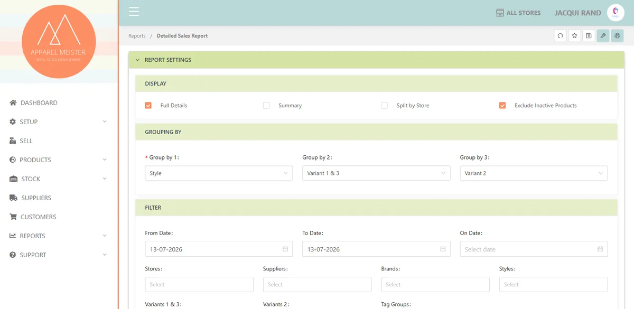Click the Reports breadcrumb link
This screenshot has width=634, height=309.
(137, 36)
